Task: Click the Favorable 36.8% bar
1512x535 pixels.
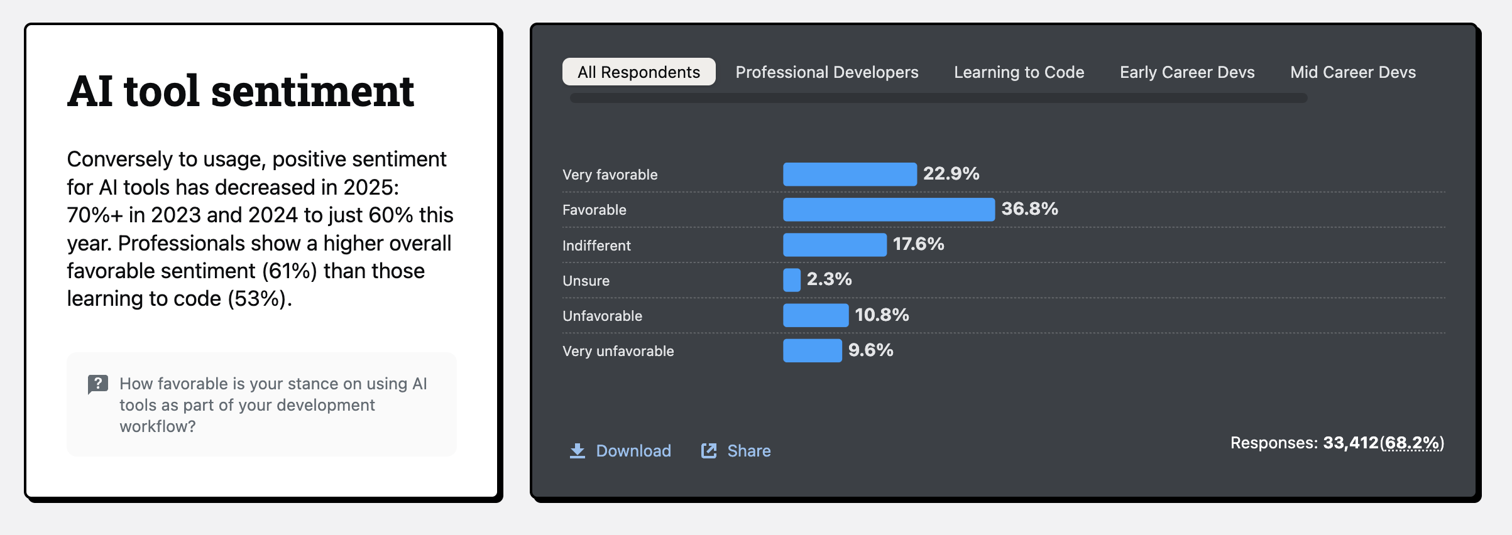Action: point(889,209)
